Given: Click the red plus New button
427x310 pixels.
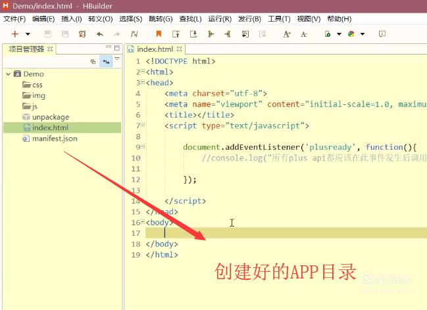Looking at the screenshot, I should click(x=15, y=34).
